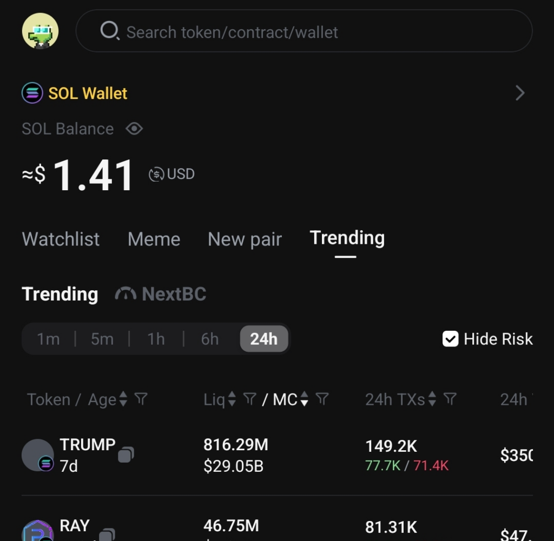Toggle SOL balance visibility eye icon
This screenshot has height=541, width=554.
tap(134, 129)
